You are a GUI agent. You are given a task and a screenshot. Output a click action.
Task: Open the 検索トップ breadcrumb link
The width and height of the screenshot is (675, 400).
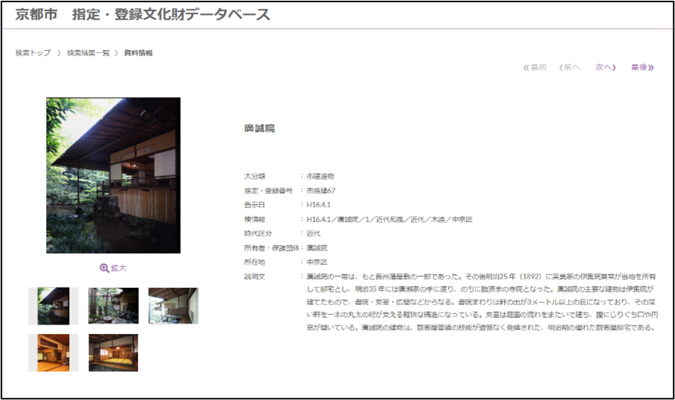click(33, 53)
